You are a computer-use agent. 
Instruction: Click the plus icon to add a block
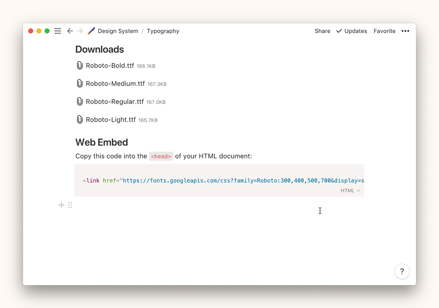tap(61, 205)
